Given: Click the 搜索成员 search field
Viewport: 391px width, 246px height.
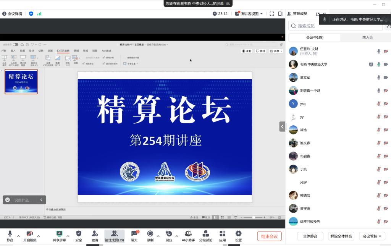Looking at the screenshot, I should 336,26.
